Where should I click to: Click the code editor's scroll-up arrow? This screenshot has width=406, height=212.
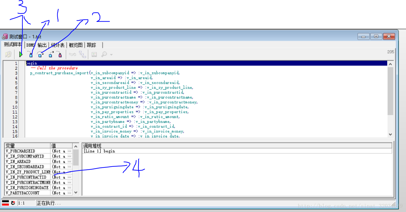click(390, 64)
